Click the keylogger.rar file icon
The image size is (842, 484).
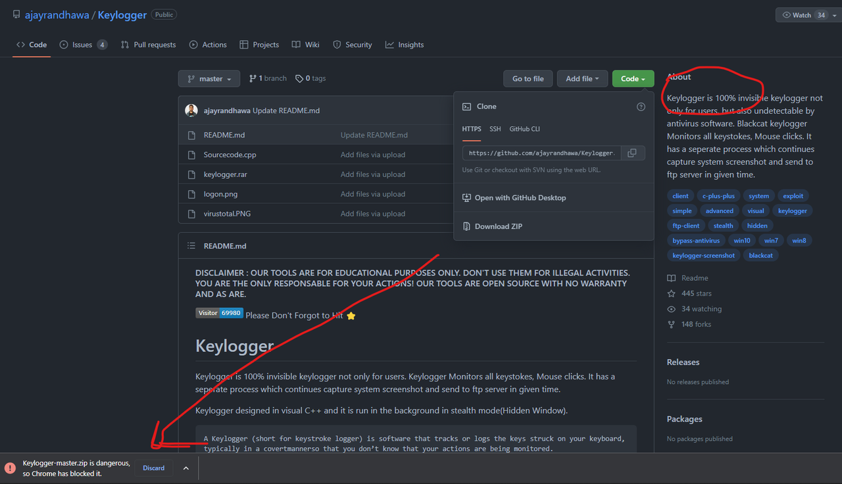[191, 174]
